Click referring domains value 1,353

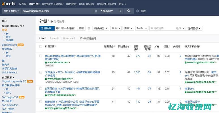[137, 72]
